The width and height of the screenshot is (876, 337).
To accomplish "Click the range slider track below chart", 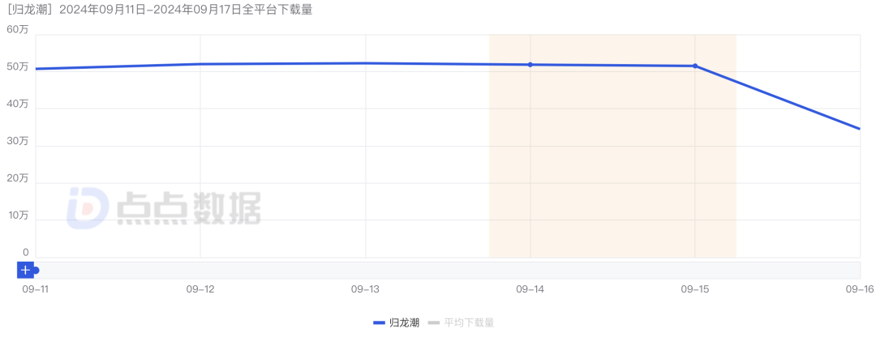I will pos(446,270).
